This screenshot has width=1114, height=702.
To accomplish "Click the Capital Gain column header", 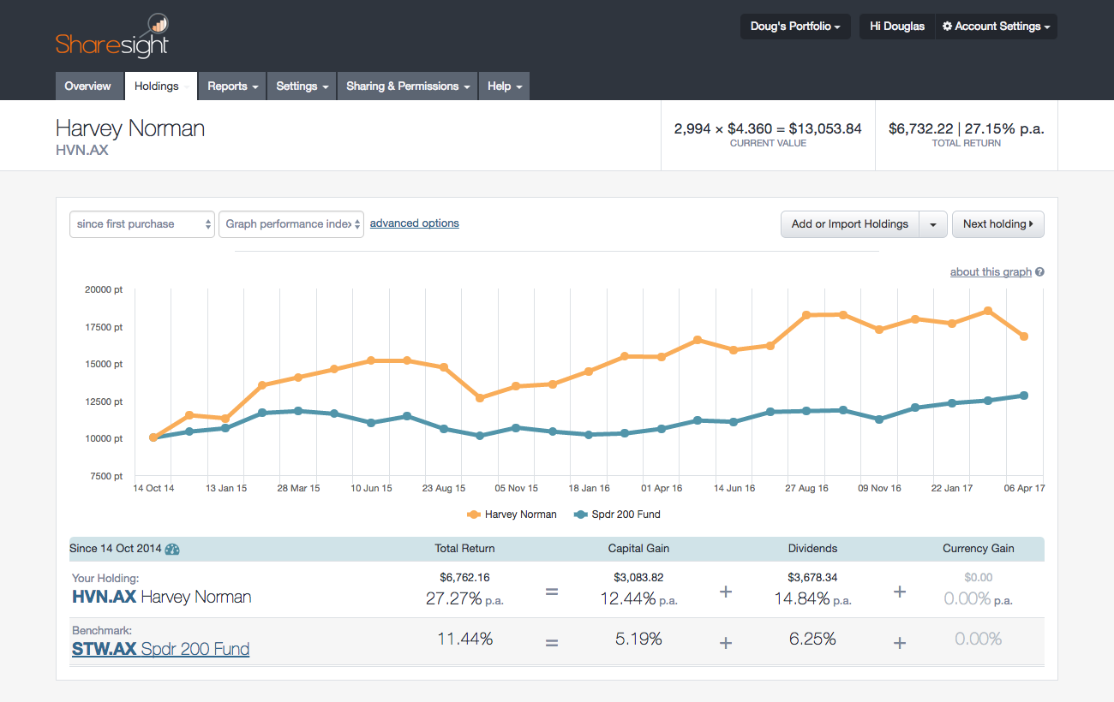I will click(638, 549).
